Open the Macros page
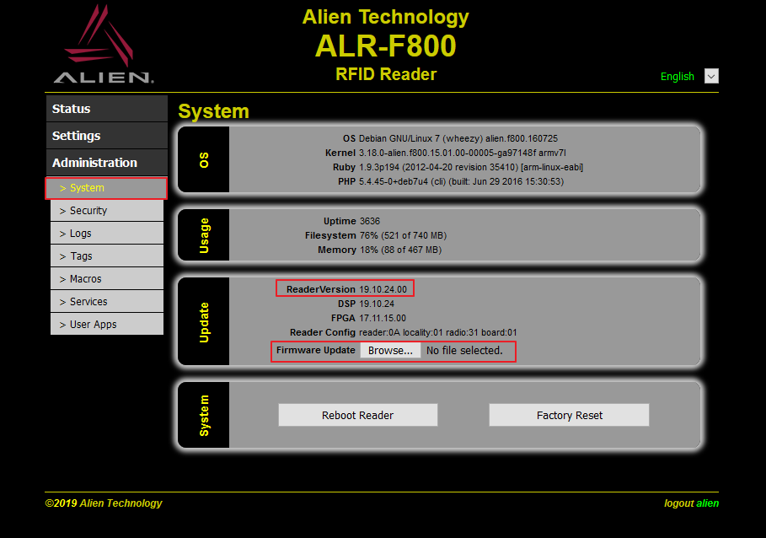 tap(107, 279)
